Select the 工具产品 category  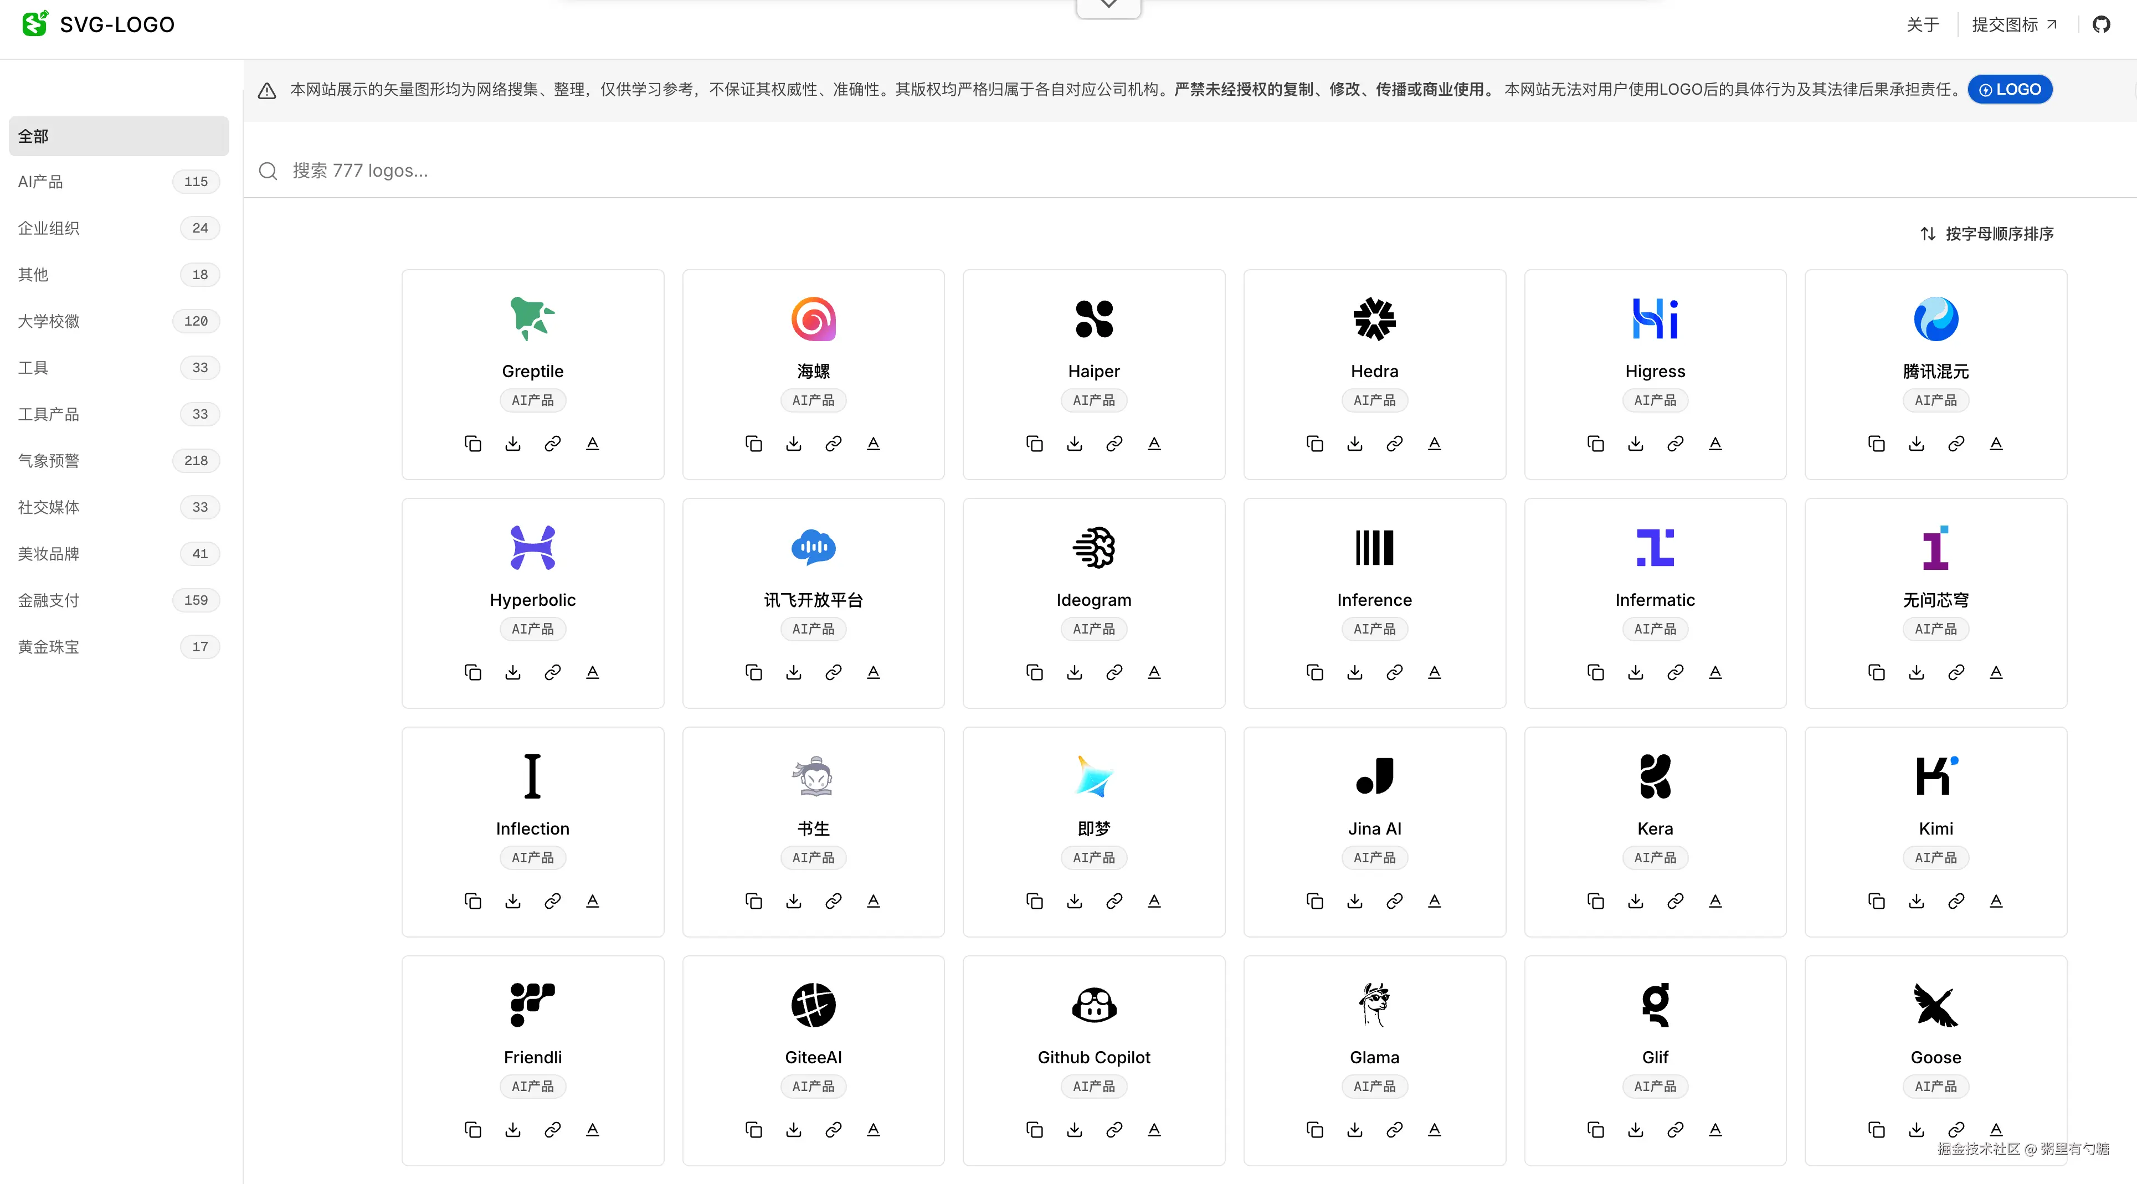click(119, 414)
